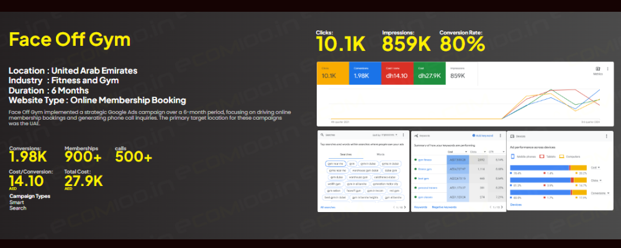Viewport: 621px width, 248px height.
Task: Toggle the blue Conversions metric tile
Action: click(x=366, y=73)
